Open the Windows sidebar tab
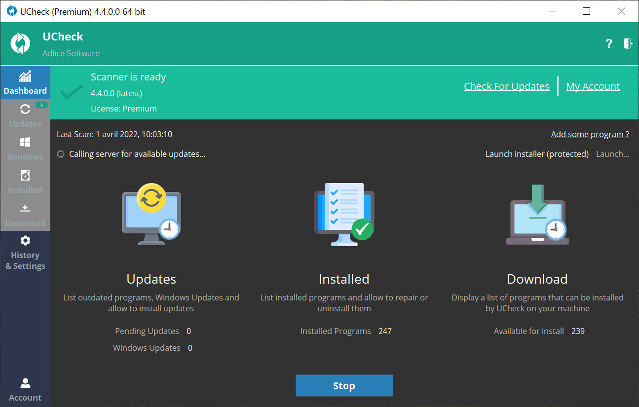 25,149
